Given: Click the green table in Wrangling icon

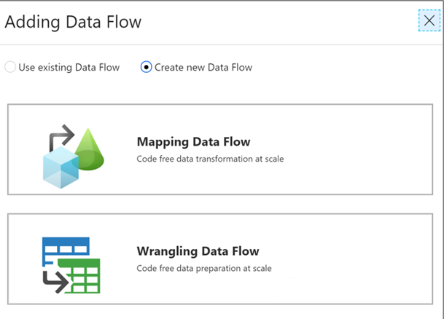Looking at the screenshot, I should point(82,276).
